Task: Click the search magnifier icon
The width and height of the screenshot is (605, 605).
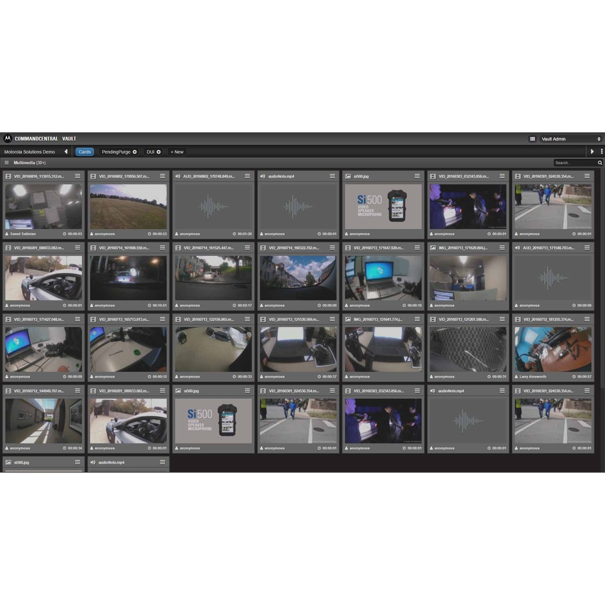Action: pyautogui.click(x=600, y=163)
